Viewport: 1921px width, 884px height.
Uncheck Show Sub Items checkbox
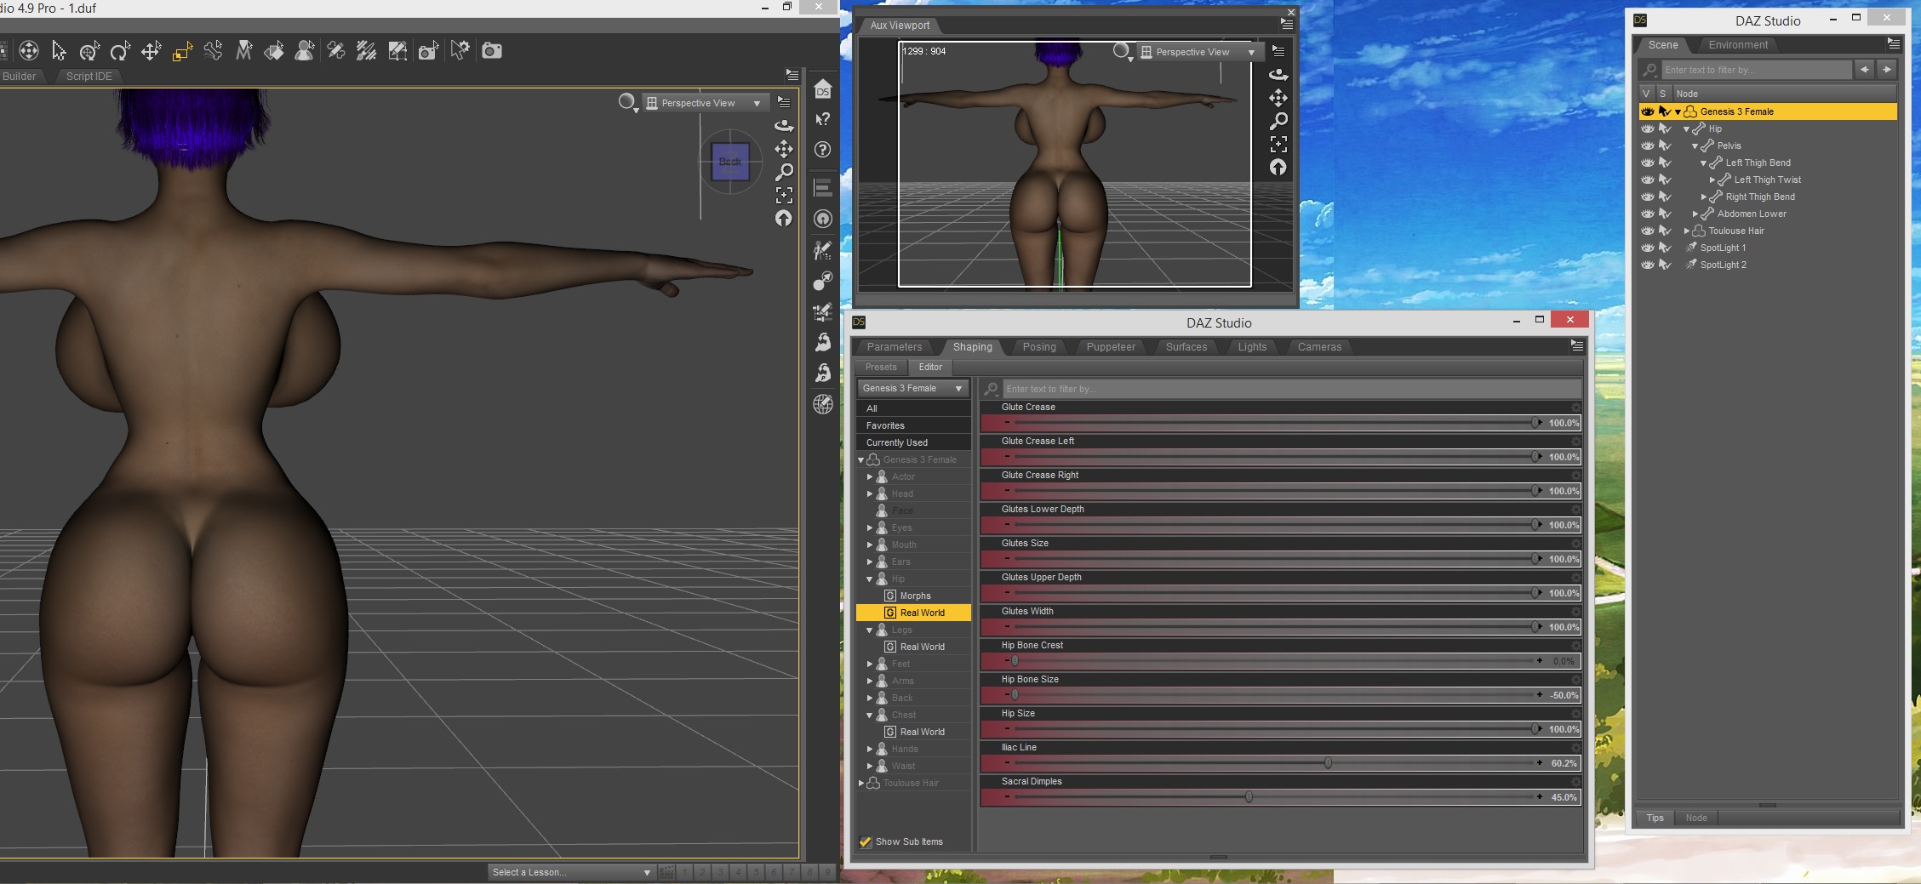click(x=866, y=841)
